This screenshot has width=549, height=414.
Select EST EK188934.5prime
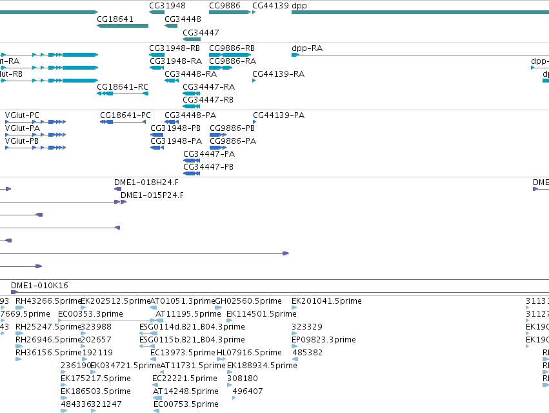[x=262, y=366]
